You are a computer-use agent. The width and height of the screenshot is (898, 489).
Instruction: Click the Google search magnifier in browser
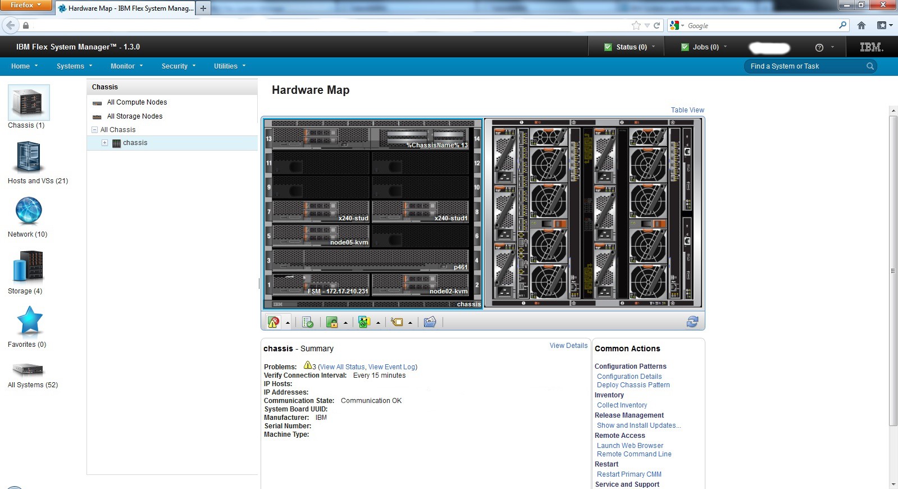[x=842, y=25]
